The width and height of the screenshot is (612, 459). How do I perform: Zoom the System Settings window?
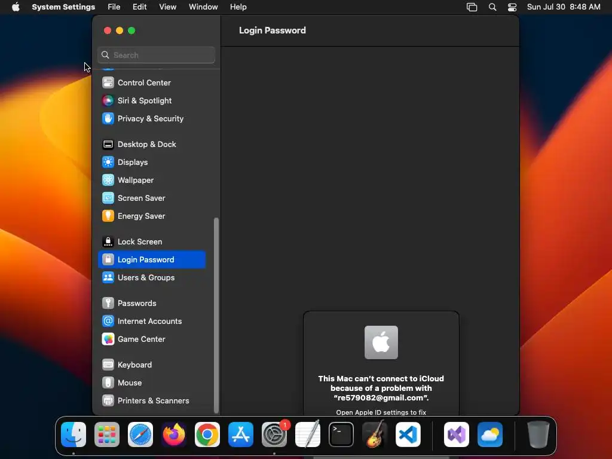pos(132,30)
